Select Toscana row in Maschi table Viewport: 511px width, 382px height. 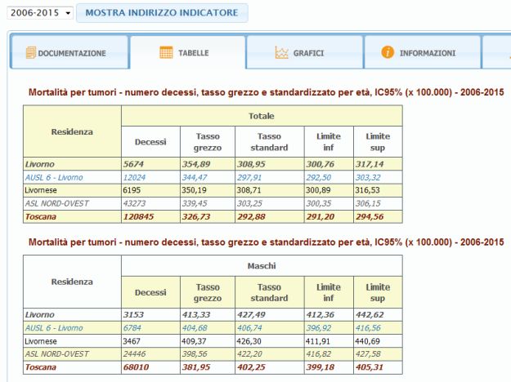[x=41, y=366]
